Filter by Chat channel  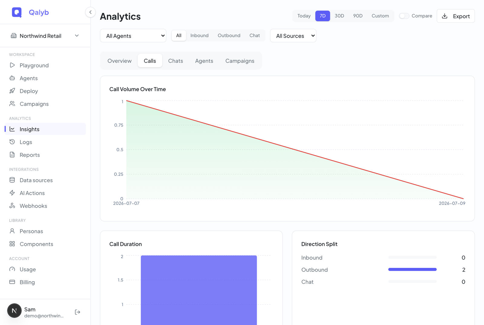coord(255,35)
